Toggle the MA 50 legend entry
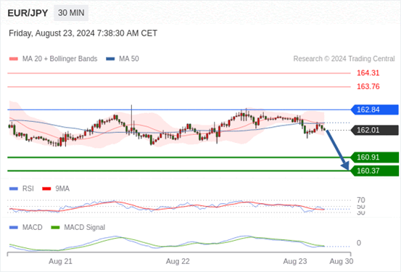The width and height of the screenshot is (401, 272). pyautogui.click(x=123, y=59)
